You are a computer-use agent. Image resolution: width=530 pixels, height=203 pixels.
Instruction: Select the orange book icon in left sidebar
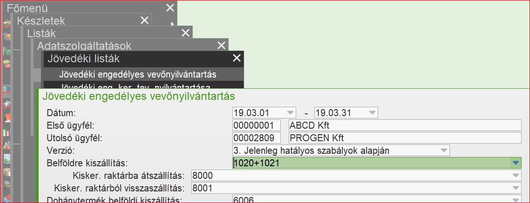(7, 118)
